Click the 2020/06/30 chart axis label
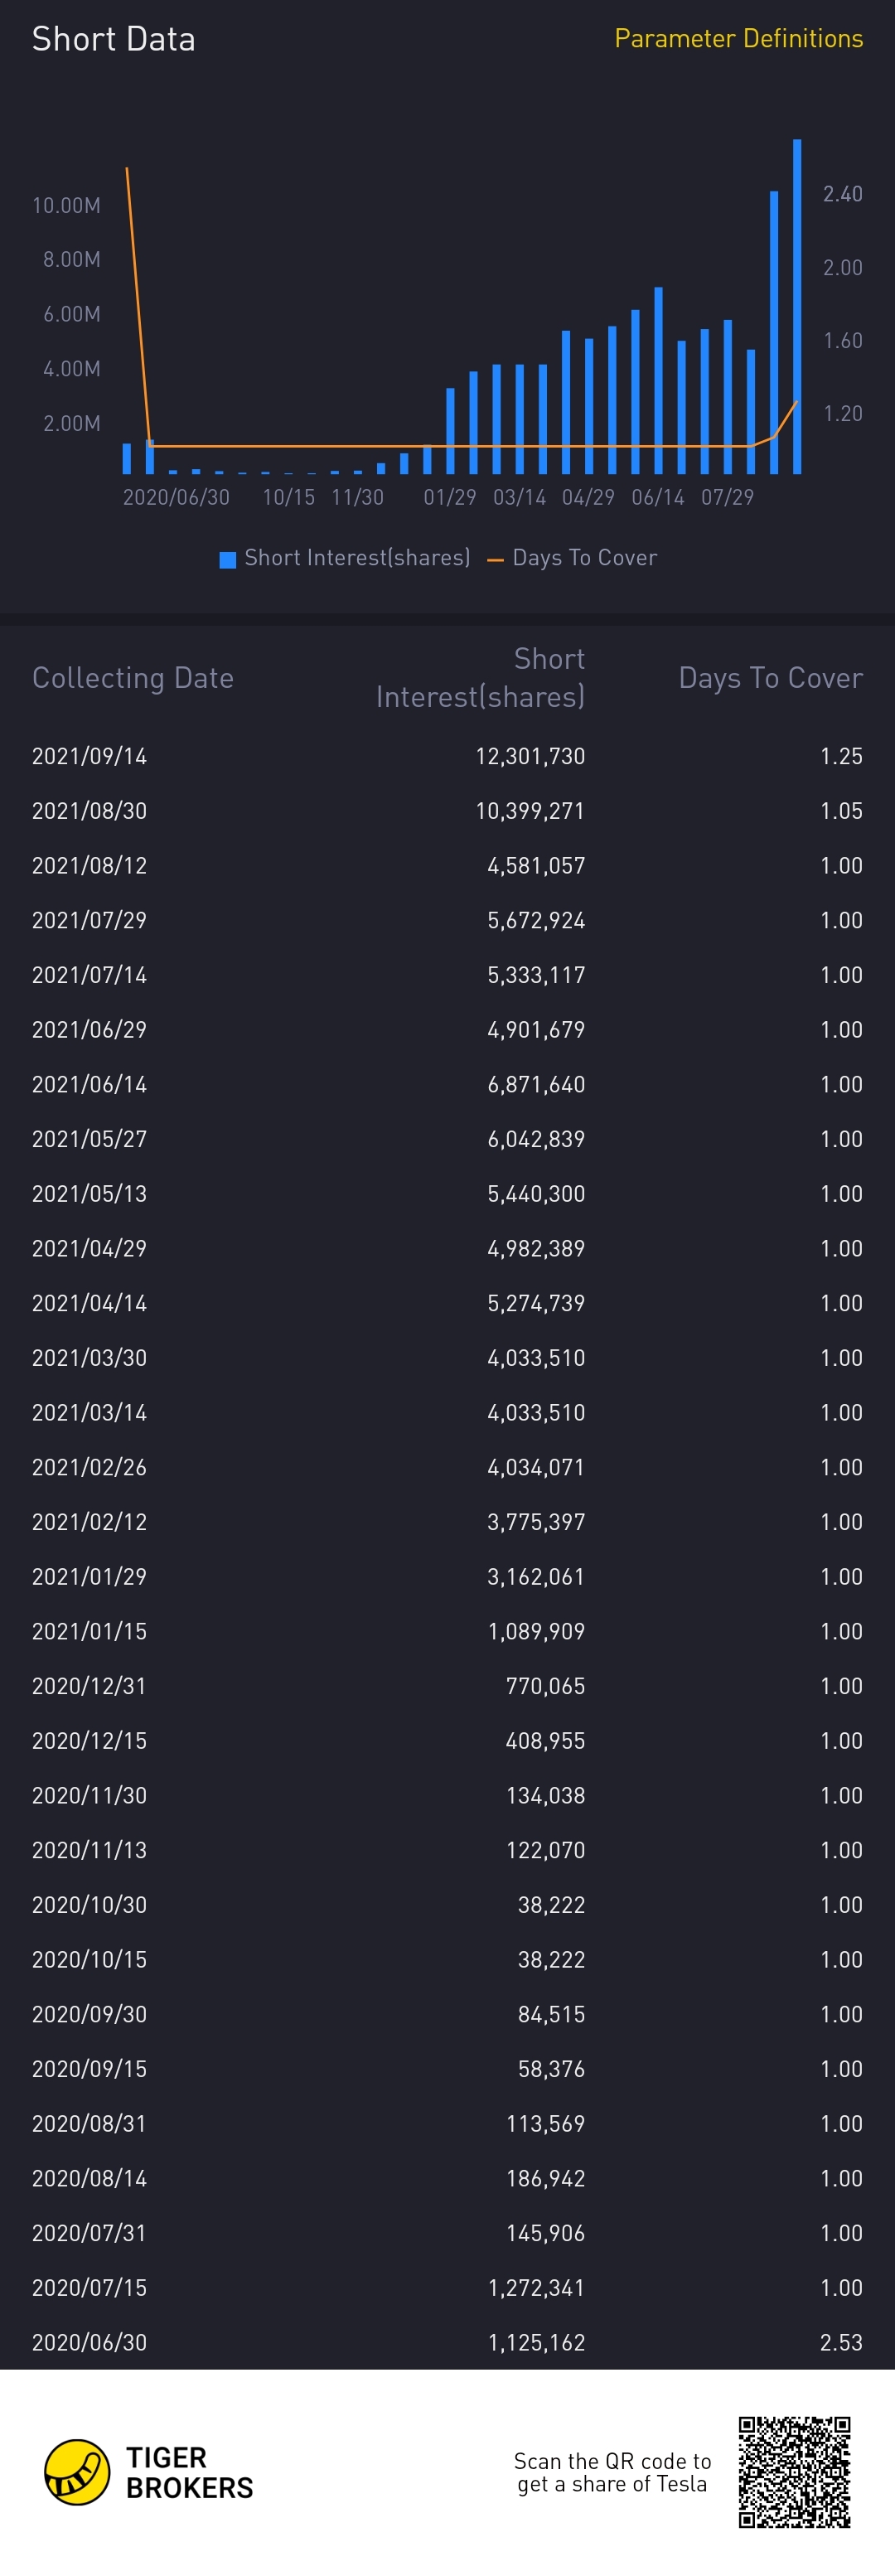The height and width of the screenshot is (2576, 895). point(176,497)
